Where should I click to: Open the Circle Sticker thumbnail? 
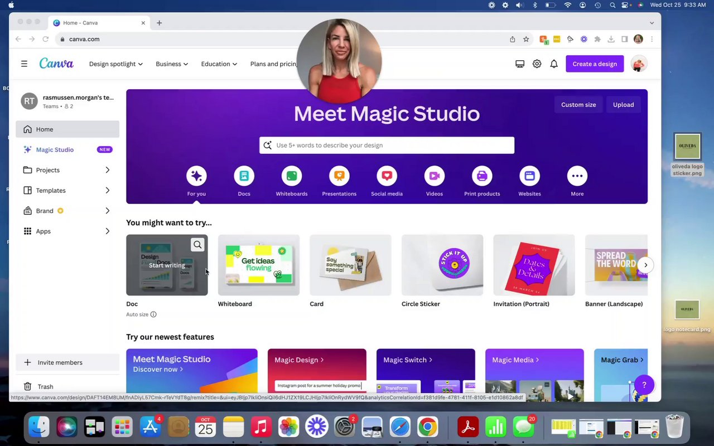[x=442, y=265]
